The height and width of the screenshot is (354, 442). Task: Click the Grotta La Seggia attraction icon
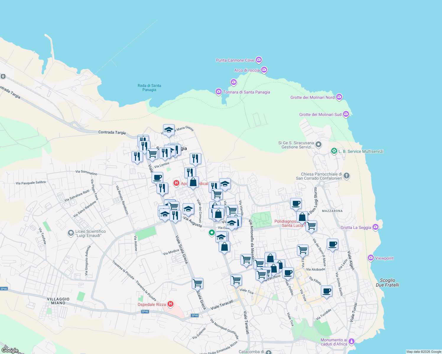click(x=376, y=227)
